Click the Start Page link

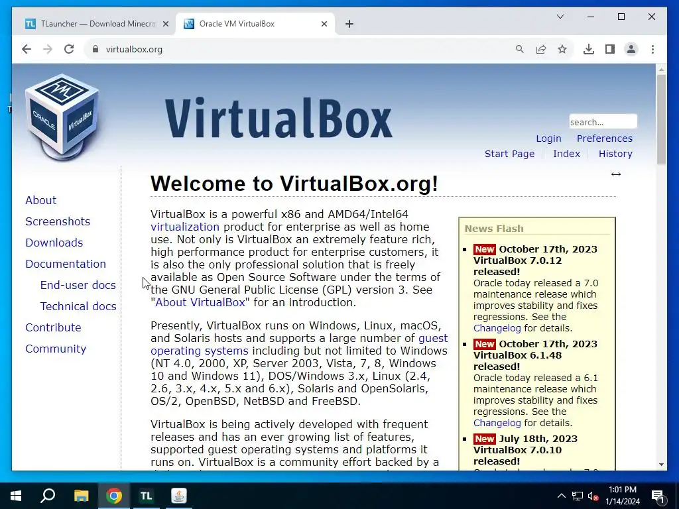[509, 154]
